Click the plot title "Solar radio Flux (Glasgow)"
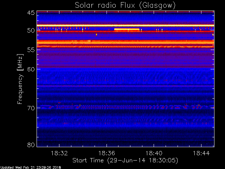The image size is (225, 169). point(125,6)
